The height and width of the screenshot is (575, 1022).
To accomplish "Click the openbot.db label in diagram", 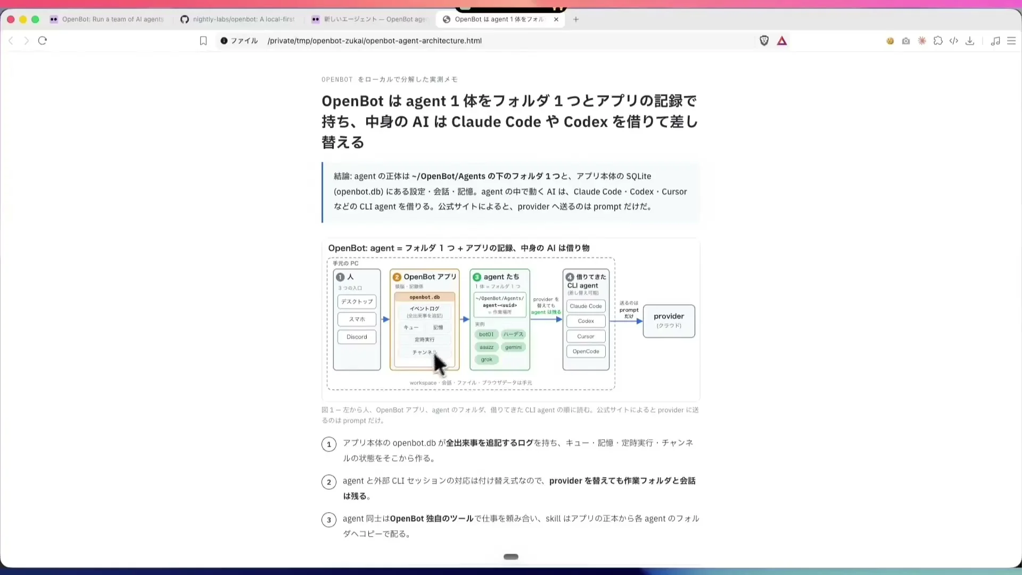I will [x=425, y=297].
